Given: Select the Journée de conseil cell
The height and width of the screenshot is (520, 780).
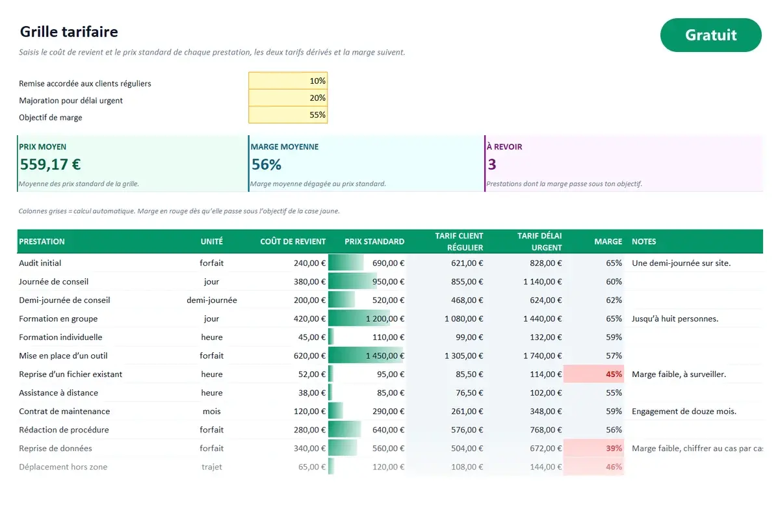Looking at the screenshot, I should (54, 281).
